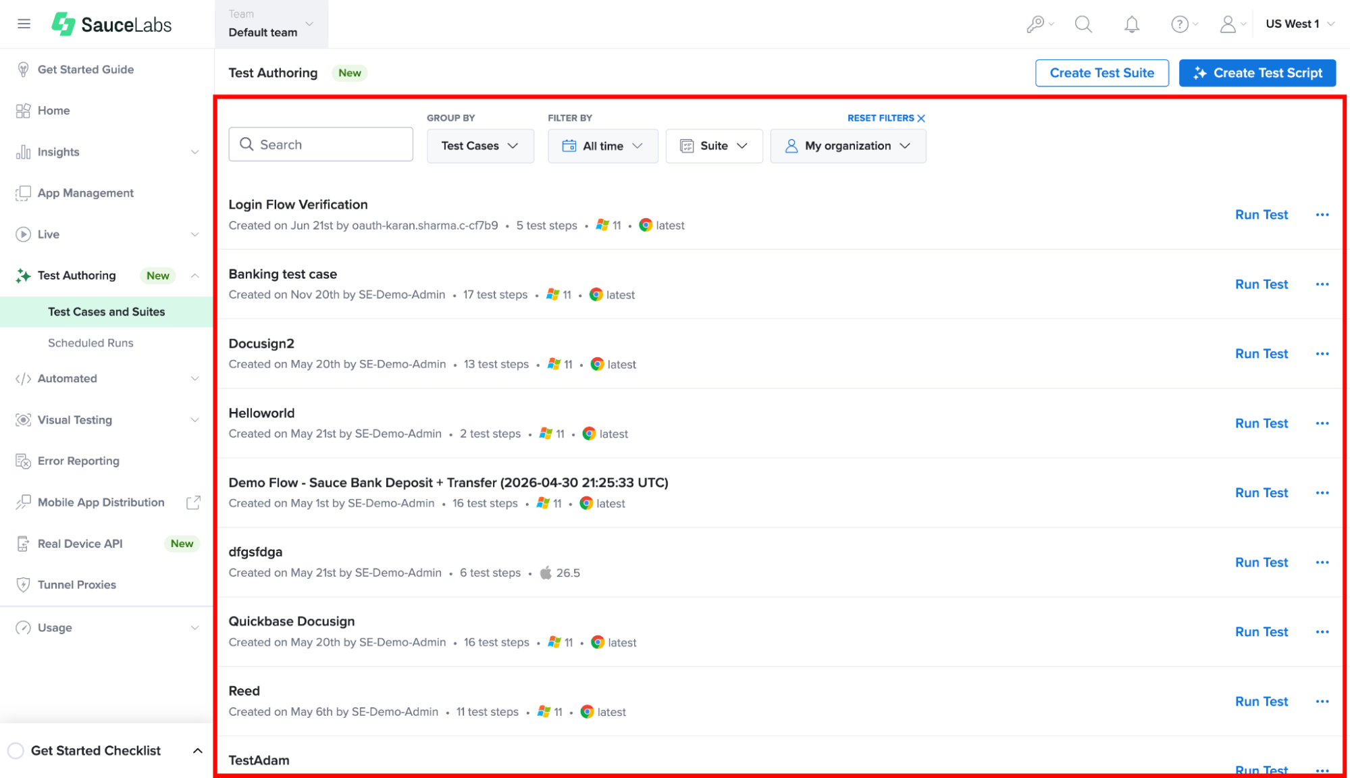Click the test case Search field
Viewport: 1350px width, 778px height.
coord(321,145)
